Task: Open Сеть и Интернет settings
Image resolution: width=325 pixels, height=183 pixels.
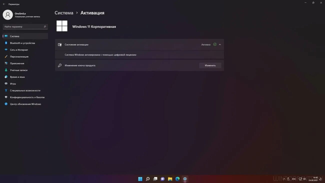Action: (x=25, y=50)
